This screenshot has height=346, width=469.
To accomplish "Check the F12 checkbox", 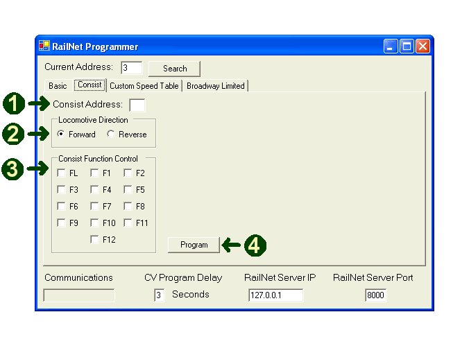I will point(94,239).
